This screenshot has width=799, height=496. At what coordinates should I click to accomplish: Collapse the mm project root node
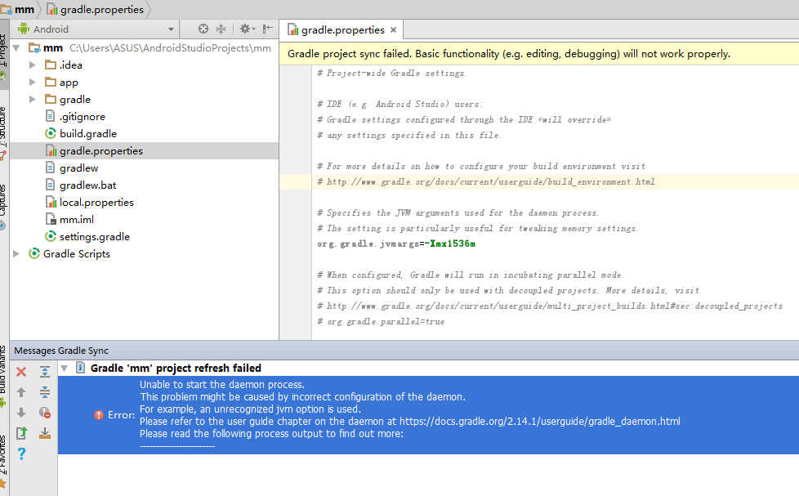pos(16,48)
